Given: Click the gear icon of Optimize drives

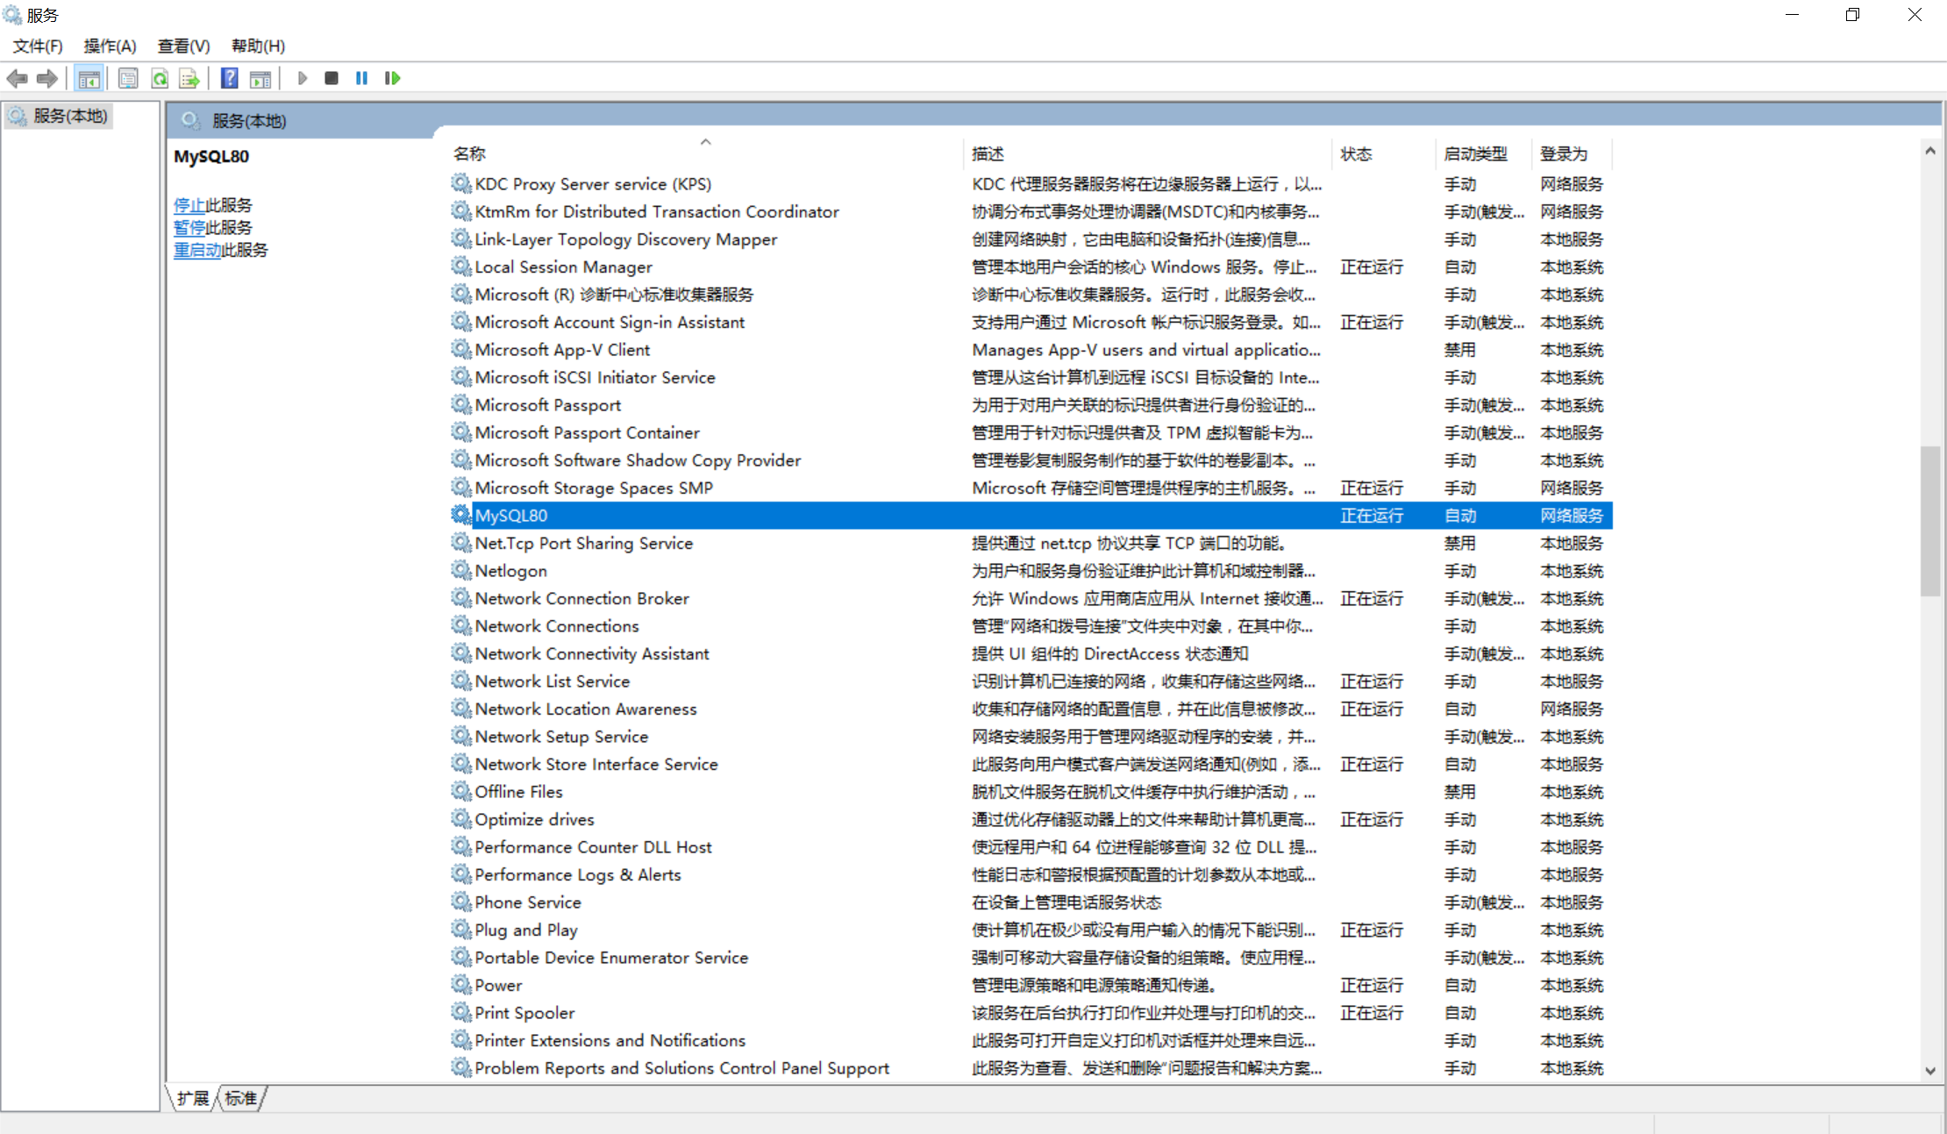Looking at the screenshot, I should click(461, 819).
